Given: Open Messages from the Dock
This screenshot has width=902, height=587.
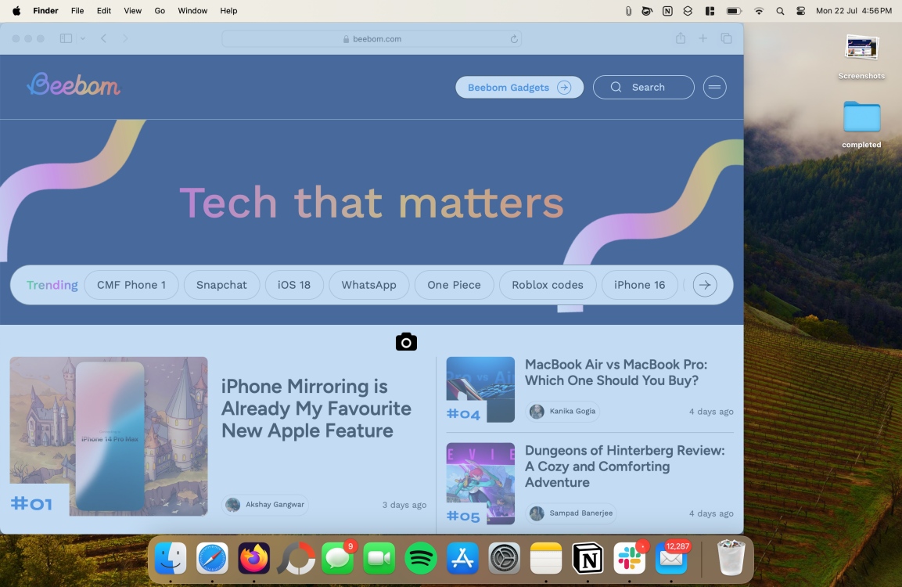Looking at the screenshot, I should click(338, 558).
